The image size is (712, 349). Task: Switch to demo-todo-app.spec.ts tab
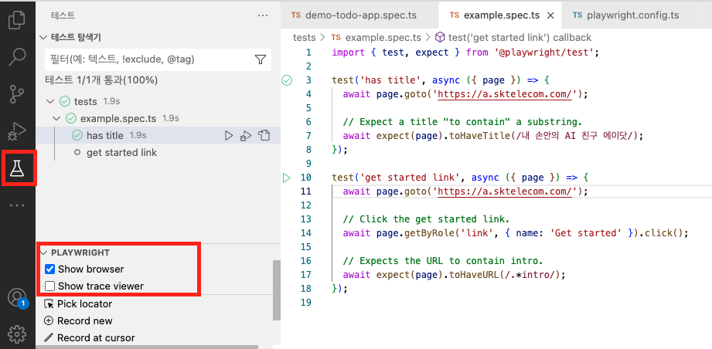tap(354, 15)
